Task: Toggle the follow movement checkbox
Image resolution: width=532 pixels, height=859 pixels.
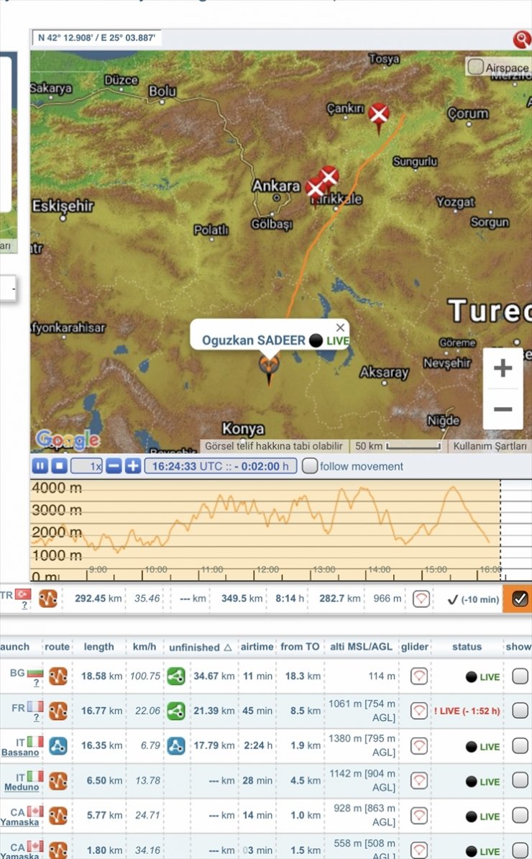Action: tap(310, 466)
